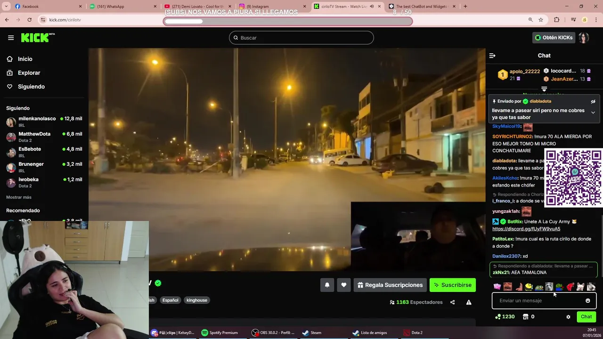The image size is (603, 339).
Task: Select the yellow laughing-cry emote
Action: [x=529, y=287]
